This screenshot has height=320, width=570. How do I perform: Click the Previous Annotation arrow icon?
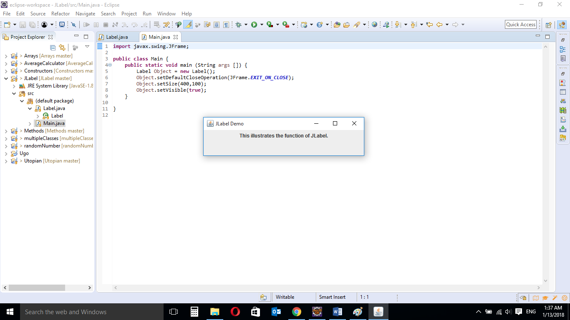[414, 25]
